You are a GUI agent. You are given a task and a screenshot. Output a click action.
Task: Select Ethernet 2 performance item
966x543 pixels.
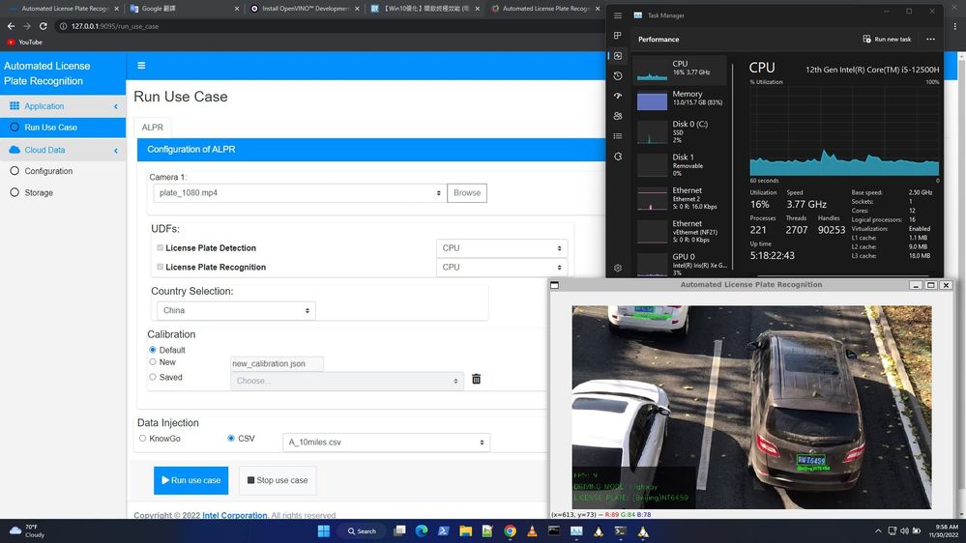[x=680, y=198]
